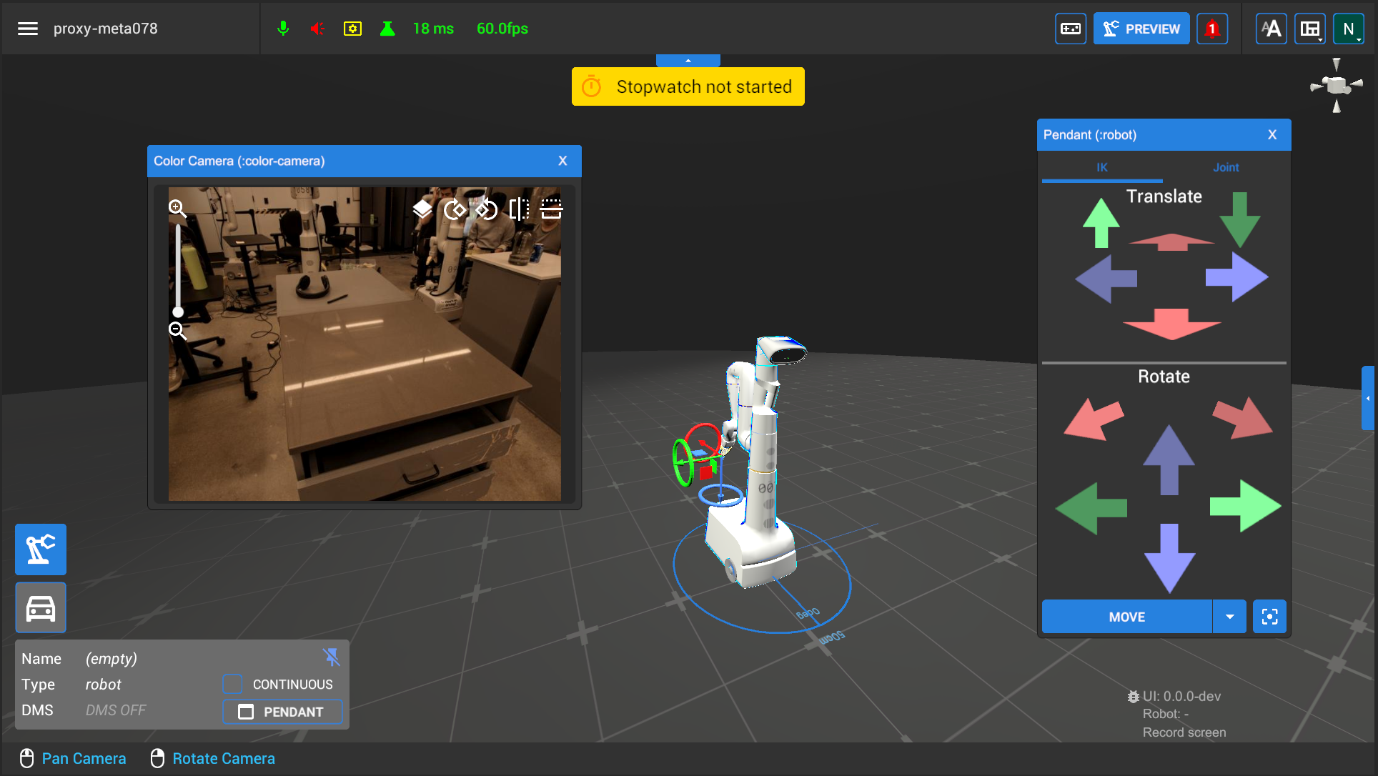
Task: Click the green network beacon icon
Action: (x=387, y=29)
